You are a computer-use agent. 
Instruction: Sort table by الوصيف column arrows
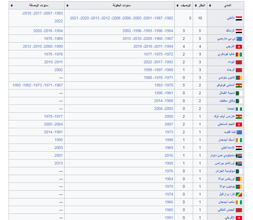click(x=178, y=5)
